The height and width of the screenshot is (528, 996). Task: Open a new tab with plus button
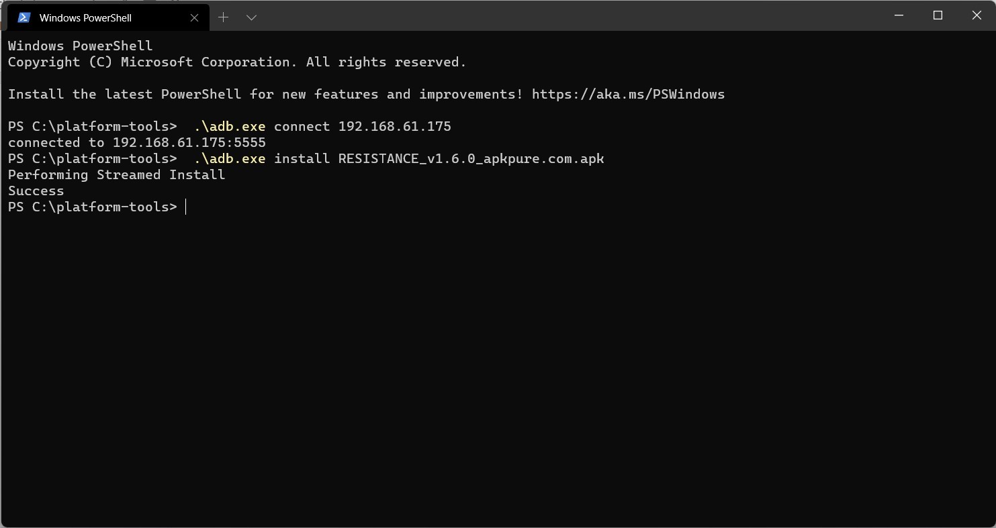(x=224, y=17)
